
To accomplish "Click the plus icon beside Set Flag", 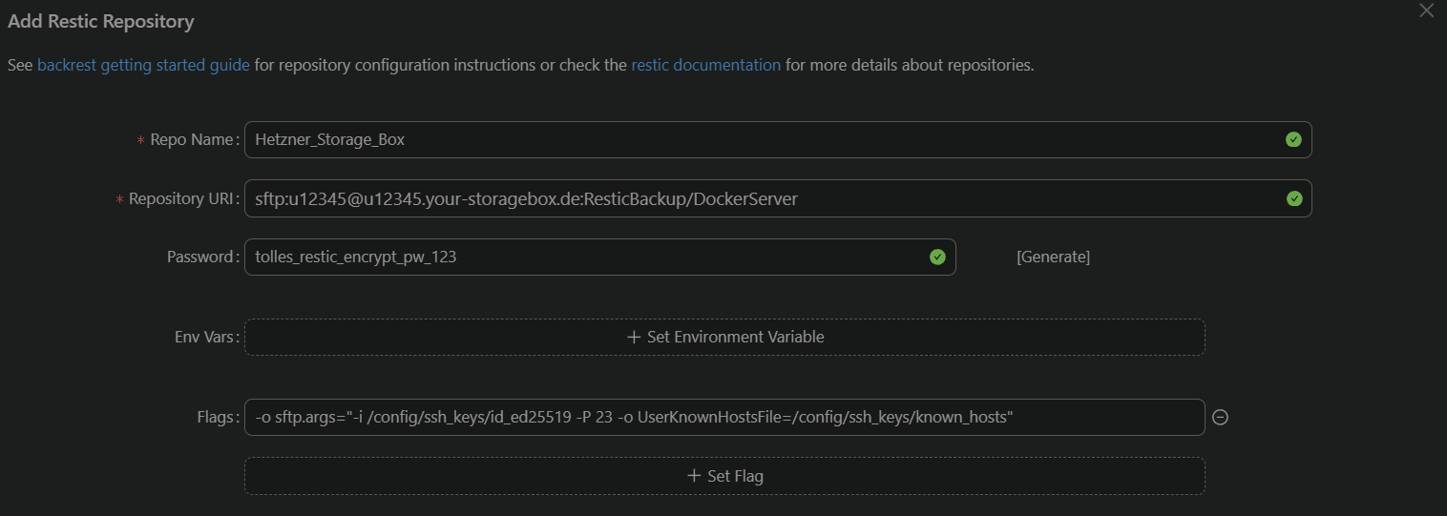I will (x=694, y=476).
